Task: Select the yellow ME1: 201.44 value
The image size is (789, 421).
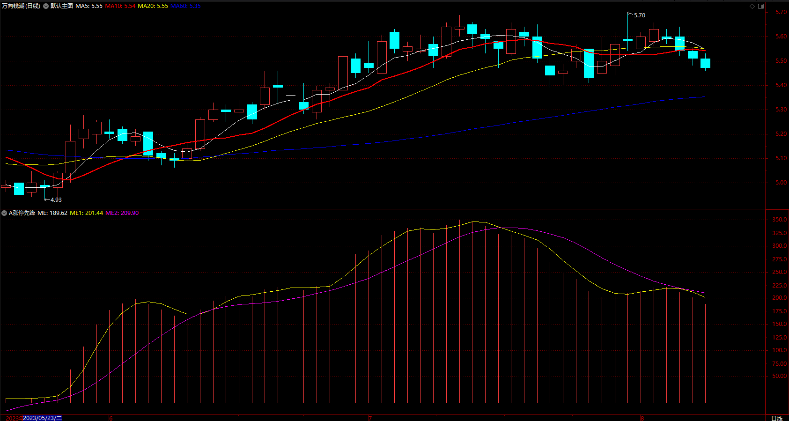Action: click(x=86, y=213)
